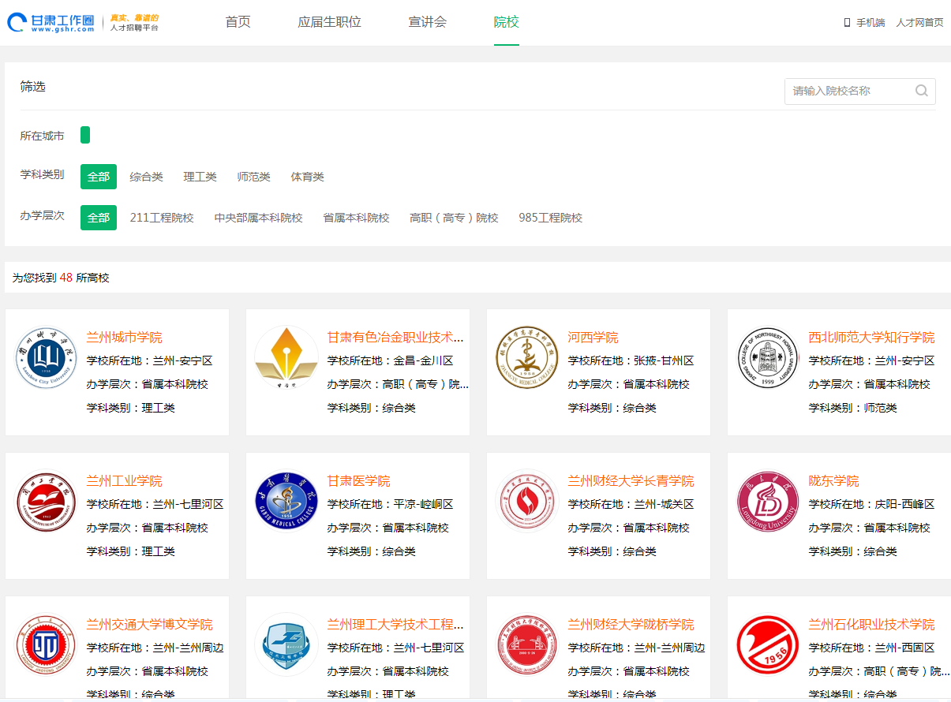Image resolution: width=951 pixels, height=702 pixels.
Task: Open the 手机端 link
Action: coord(871,22)
